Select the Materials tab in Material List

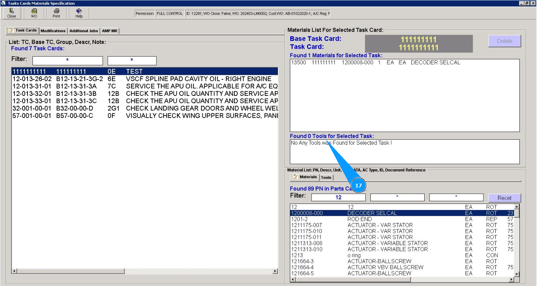point(305,177)
